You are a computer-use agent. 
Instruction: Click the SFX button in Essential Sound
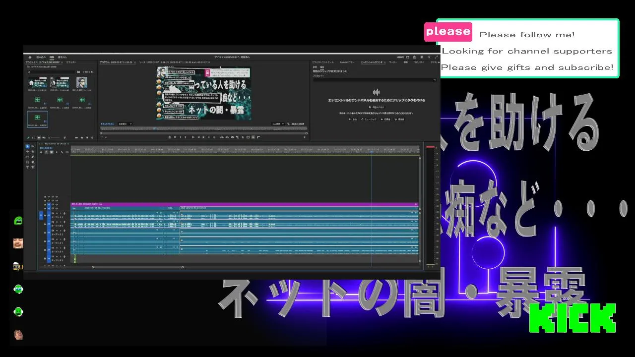(385, 119)
